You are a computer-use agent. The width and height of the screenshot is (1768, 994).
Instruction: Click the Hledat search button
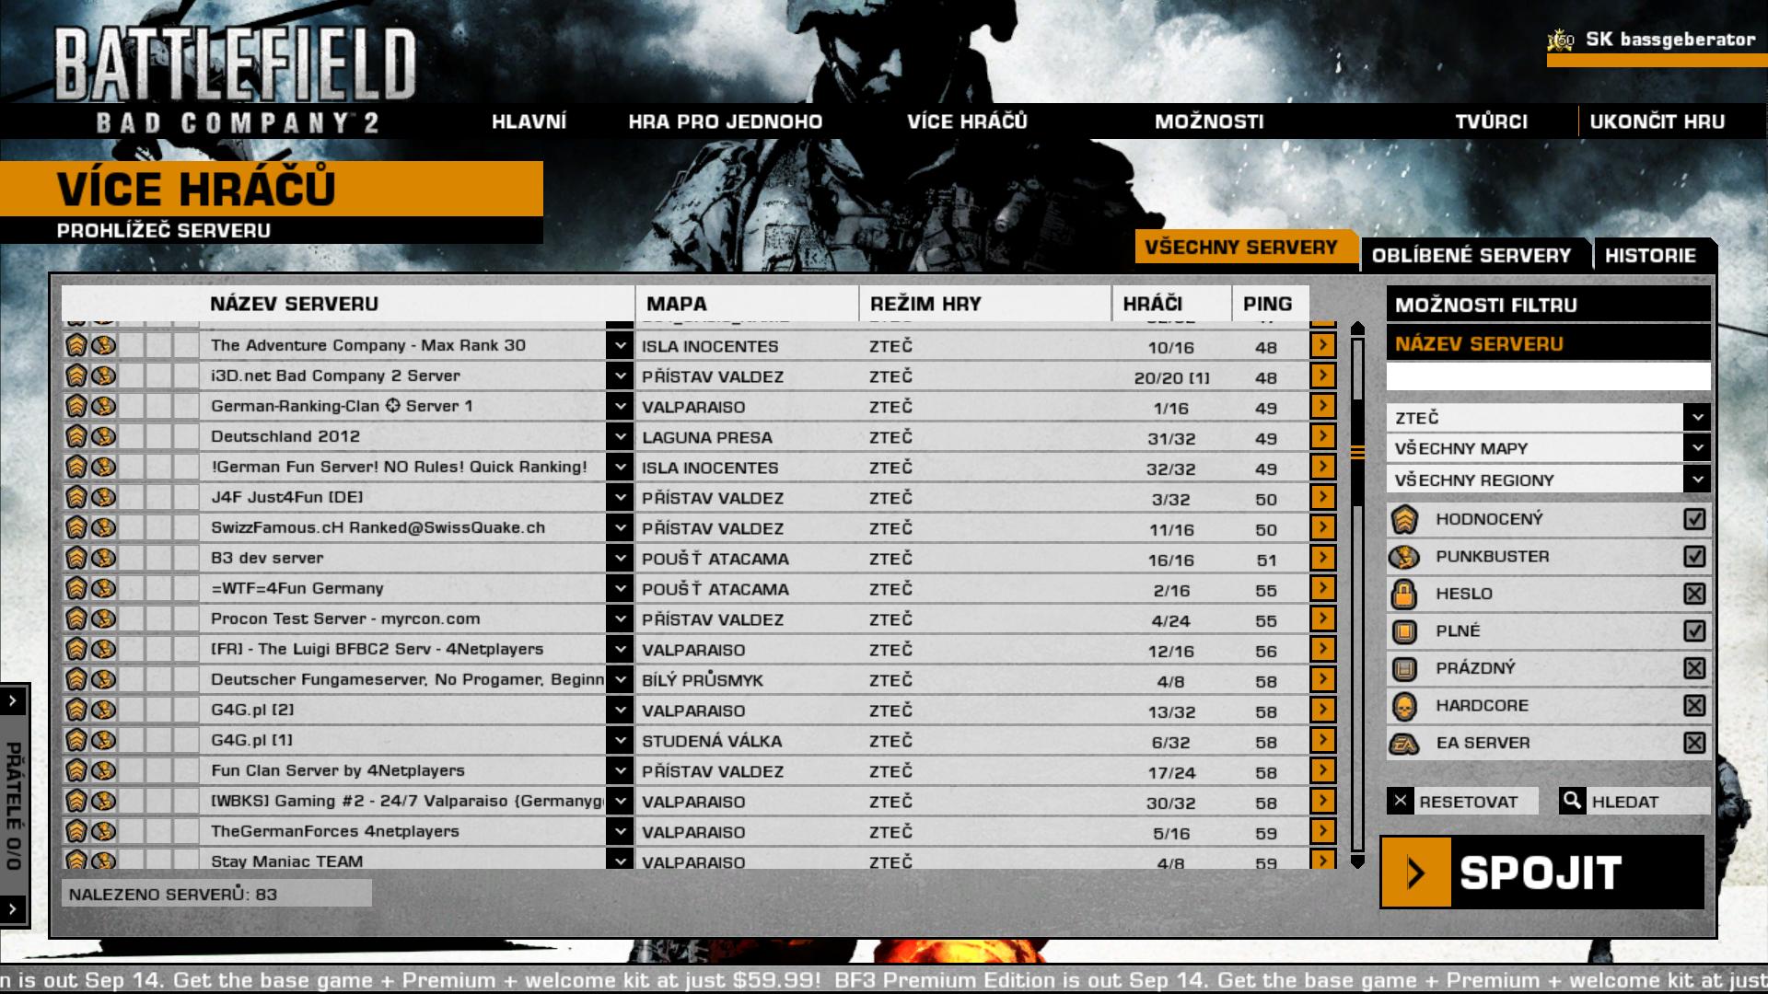(x=1634, y=801)
